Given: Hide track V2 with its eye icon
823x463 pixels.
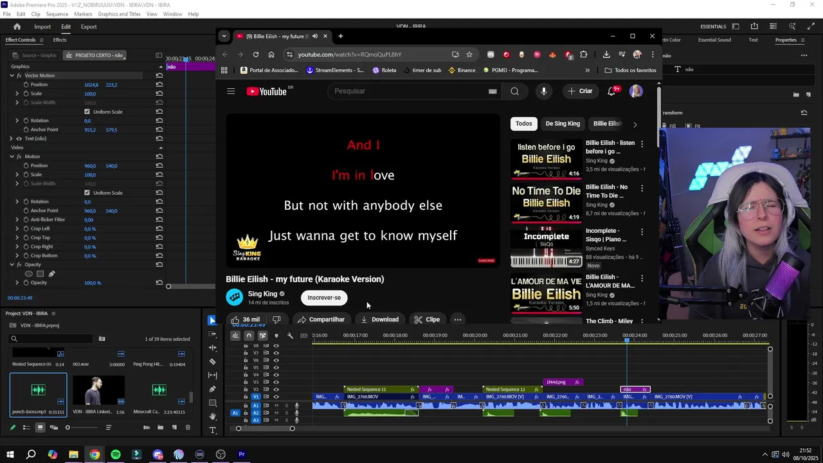Looking at the screenshot, I should pyautogui.click(x=276, y=390).
